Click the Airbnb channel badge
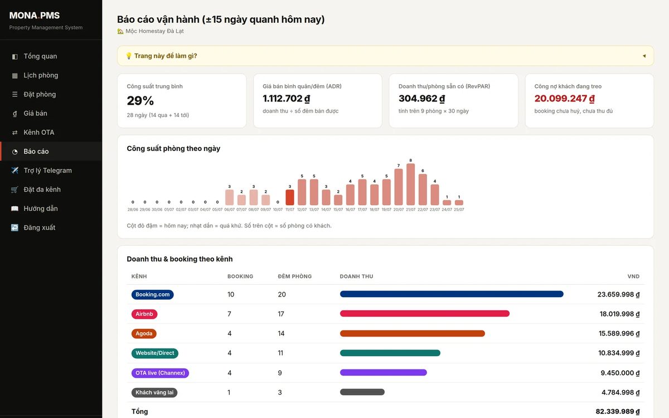669x418 pixels. (144, 314)
